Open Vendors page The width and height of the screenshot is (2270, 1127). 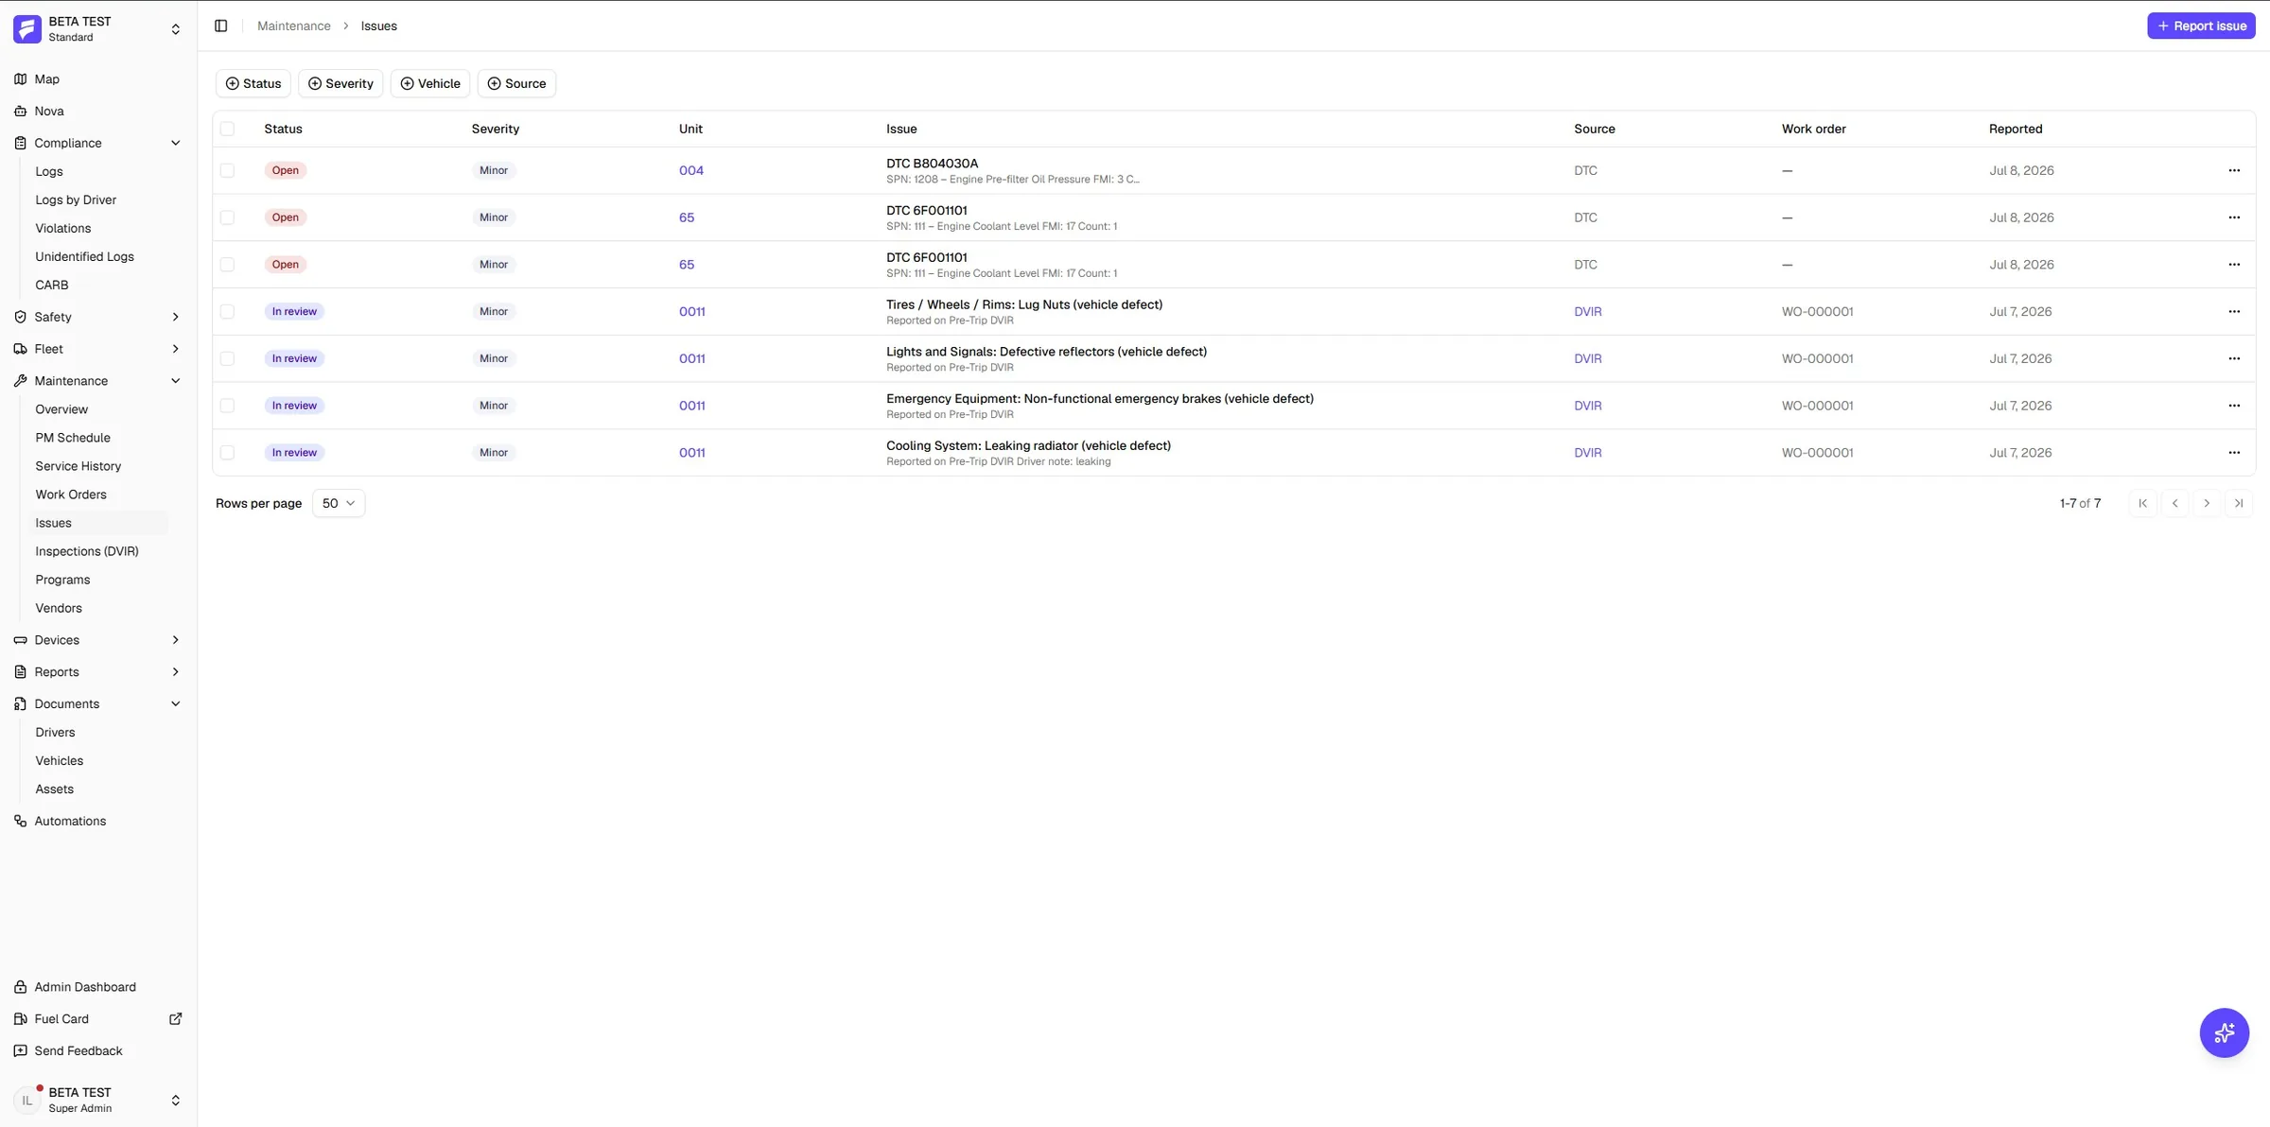click(x=59, y=608)
